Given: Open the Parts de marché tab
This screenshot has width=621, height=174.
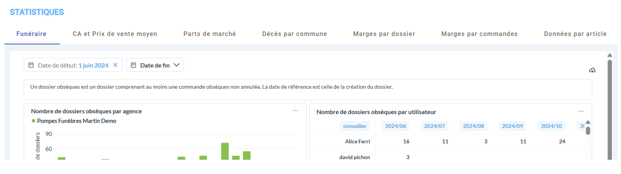Looking at the screenshot, I should point(209,34).
